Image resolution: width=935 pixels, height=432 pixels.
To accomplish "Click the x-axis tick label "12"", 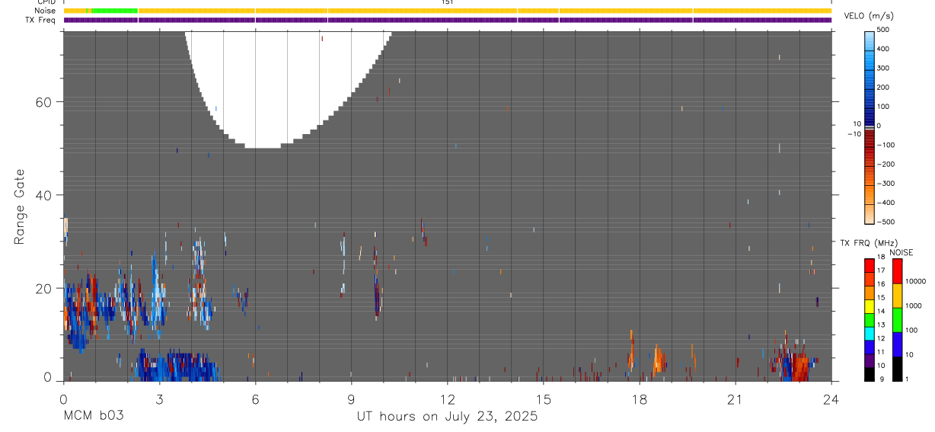I will coord(447,399).
